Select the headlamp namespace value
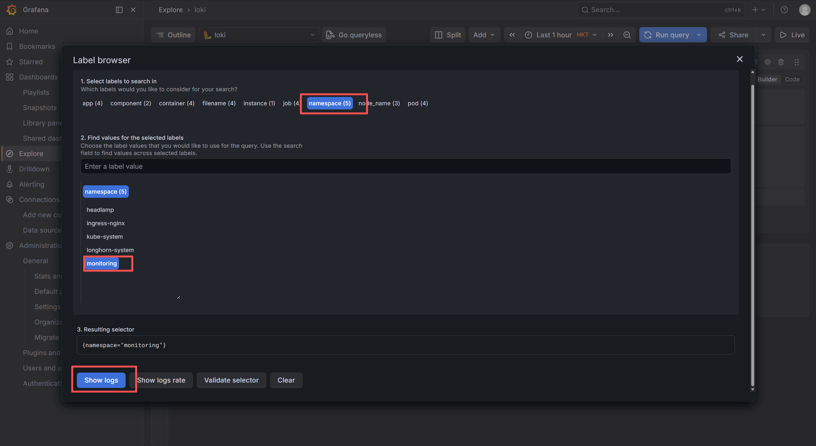816x446 pixels. [x=100, y=210]
